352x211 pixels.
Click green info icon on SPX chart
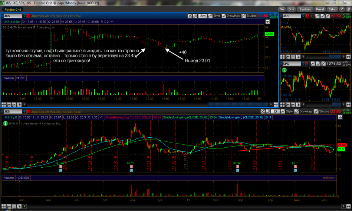point(284,70)
